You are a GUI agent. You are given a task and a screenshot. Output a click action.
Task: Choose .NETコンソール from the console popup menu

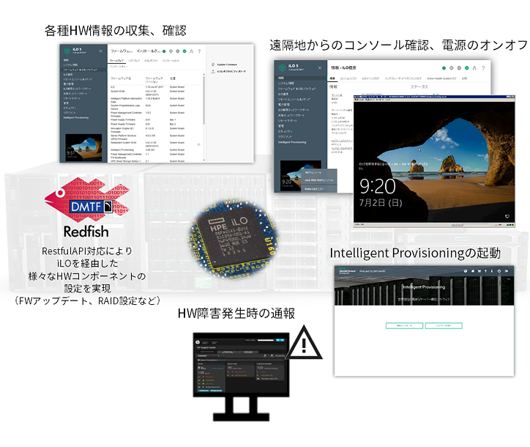pyautogui.click(x=313, y=173)
